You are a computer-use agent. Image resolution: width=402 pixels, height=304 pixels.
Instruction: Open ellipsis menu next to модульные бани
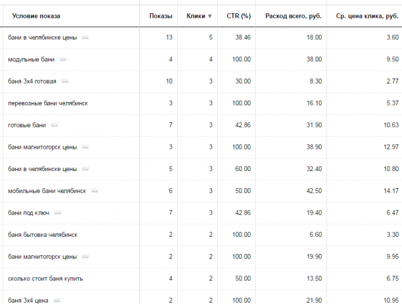(63, 60)
